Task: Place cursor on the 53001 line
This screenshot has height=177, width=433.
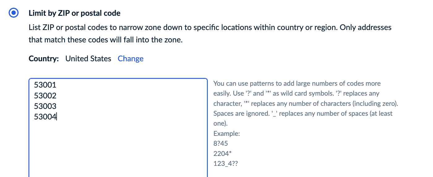Action: [x=45, y=85]
